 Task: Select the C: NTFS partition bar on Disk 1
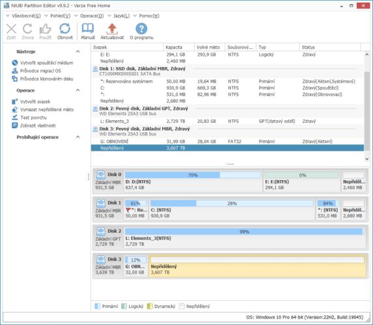point(232,209)
